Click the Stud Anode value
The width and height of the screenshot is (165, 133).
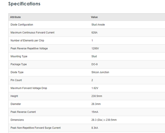tap(98, 25)
